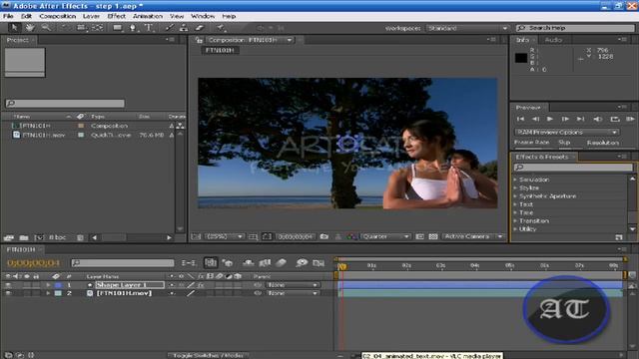Click the RAM Preview button
The image size is (639, 359).
630,119
